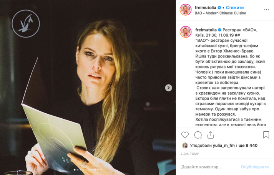274x175 pixels.
Task: Go to next photo with arrow button
Action: click(168, 88)
